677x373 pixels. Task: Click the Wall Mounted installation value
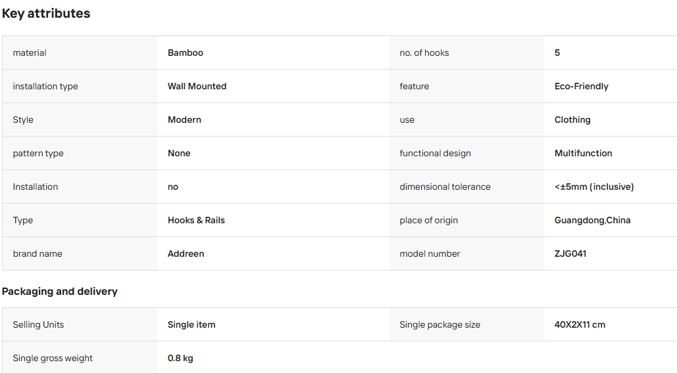[x=197, y=86]
